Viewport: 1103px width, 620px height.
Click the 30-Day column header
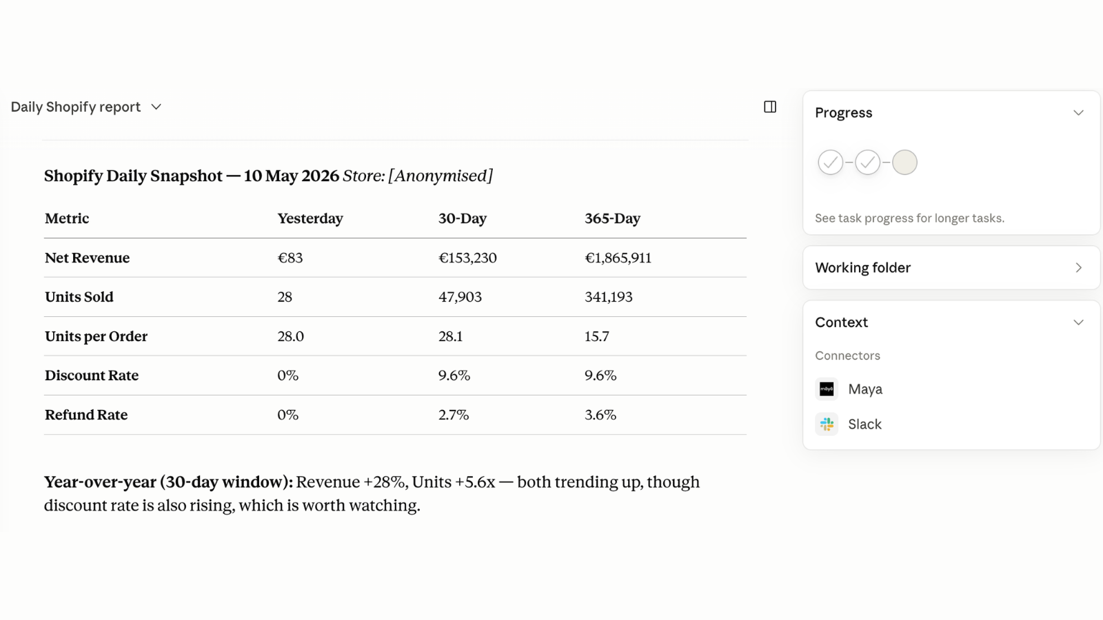tap(463, 218)
